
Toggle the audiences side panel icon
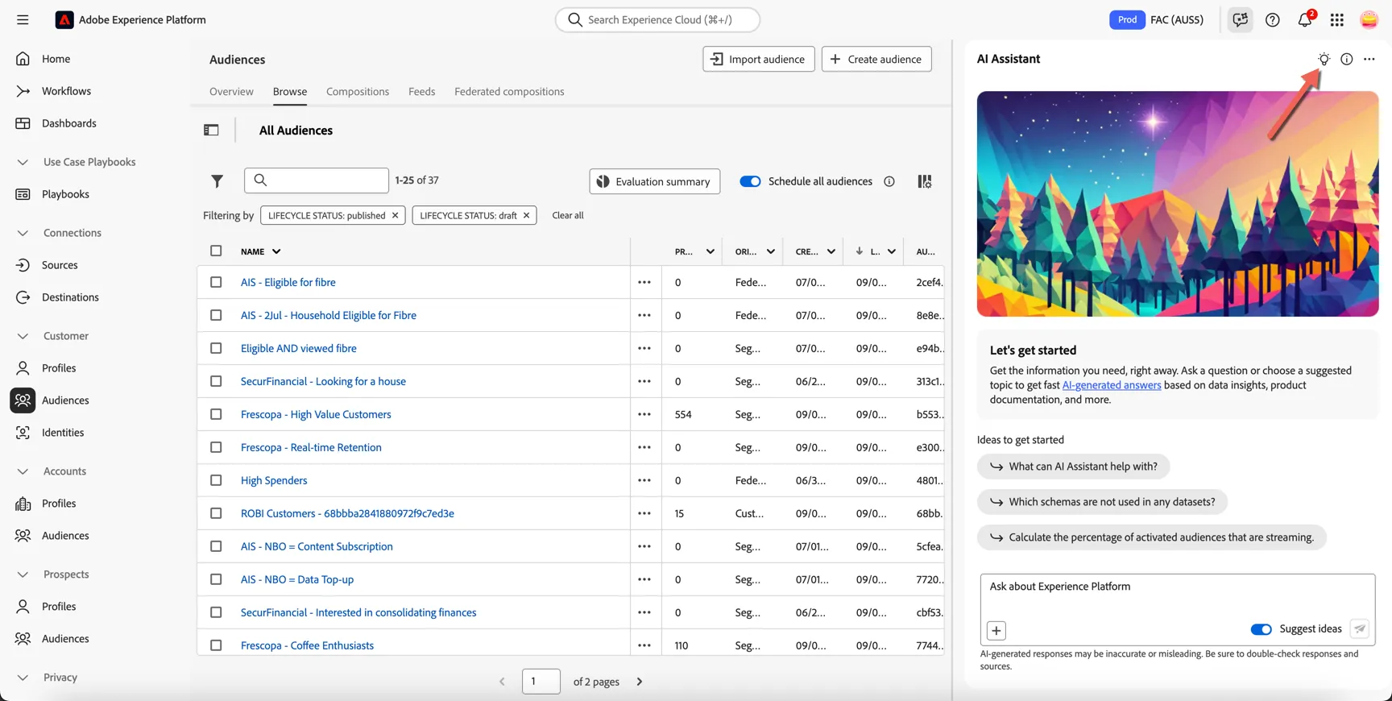click(x=211, y=130)
